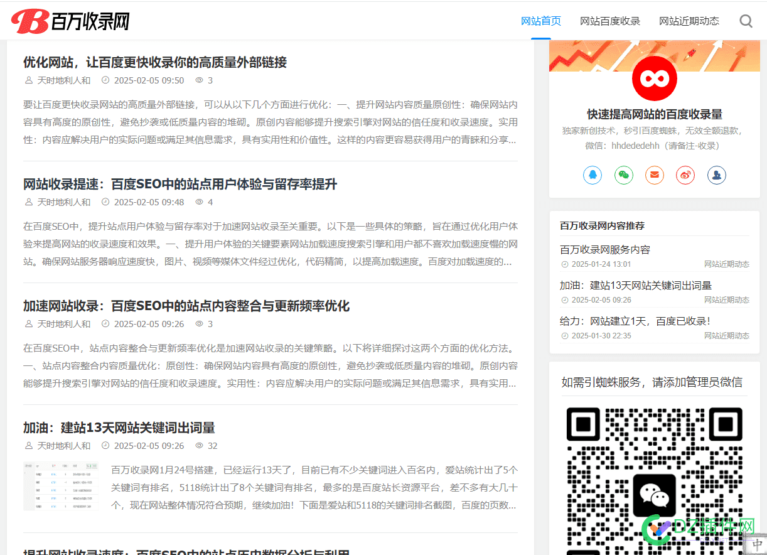Click author icon of 加油 article
Viewport: 767px width, 555px height.
coord(28,446)
